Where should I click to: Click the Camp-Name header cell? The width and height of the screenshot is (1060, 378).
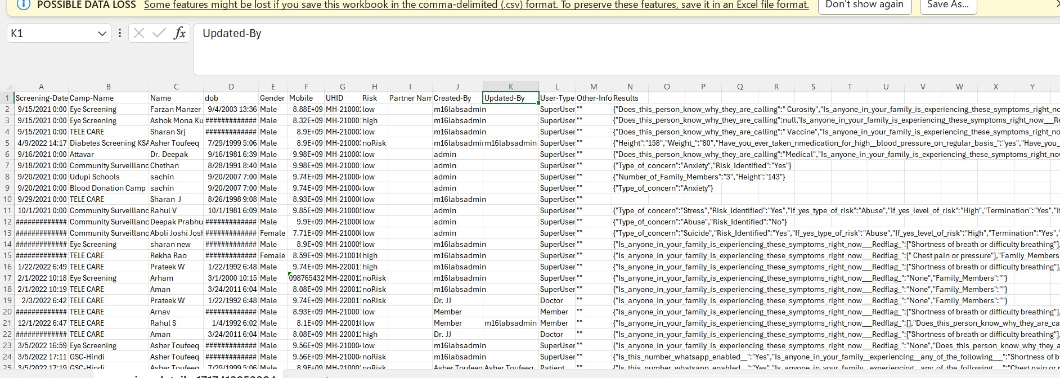(109, 98)
